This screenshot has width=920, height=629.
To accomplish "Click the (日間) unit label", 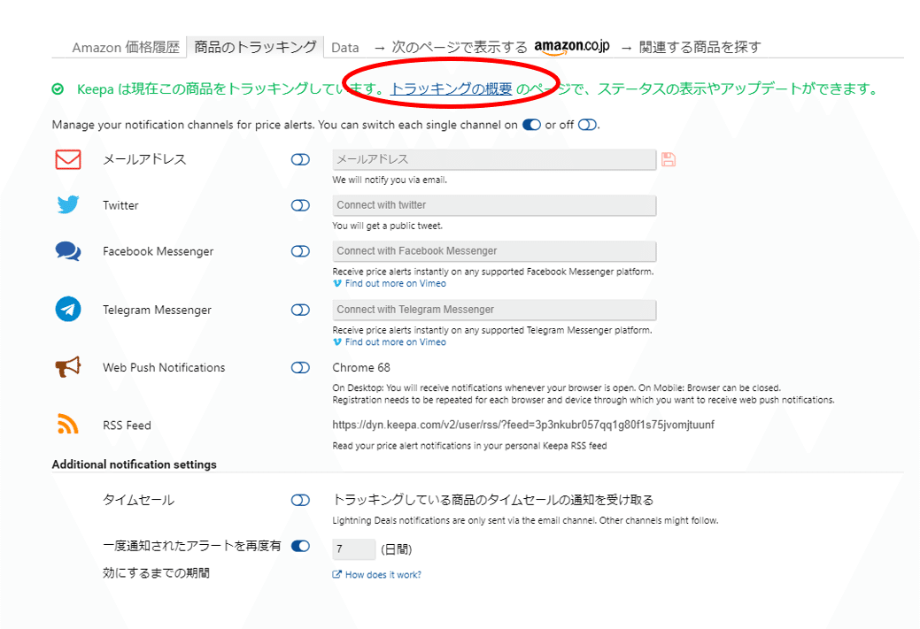I will pyautogui.click(x=397, y=549).
